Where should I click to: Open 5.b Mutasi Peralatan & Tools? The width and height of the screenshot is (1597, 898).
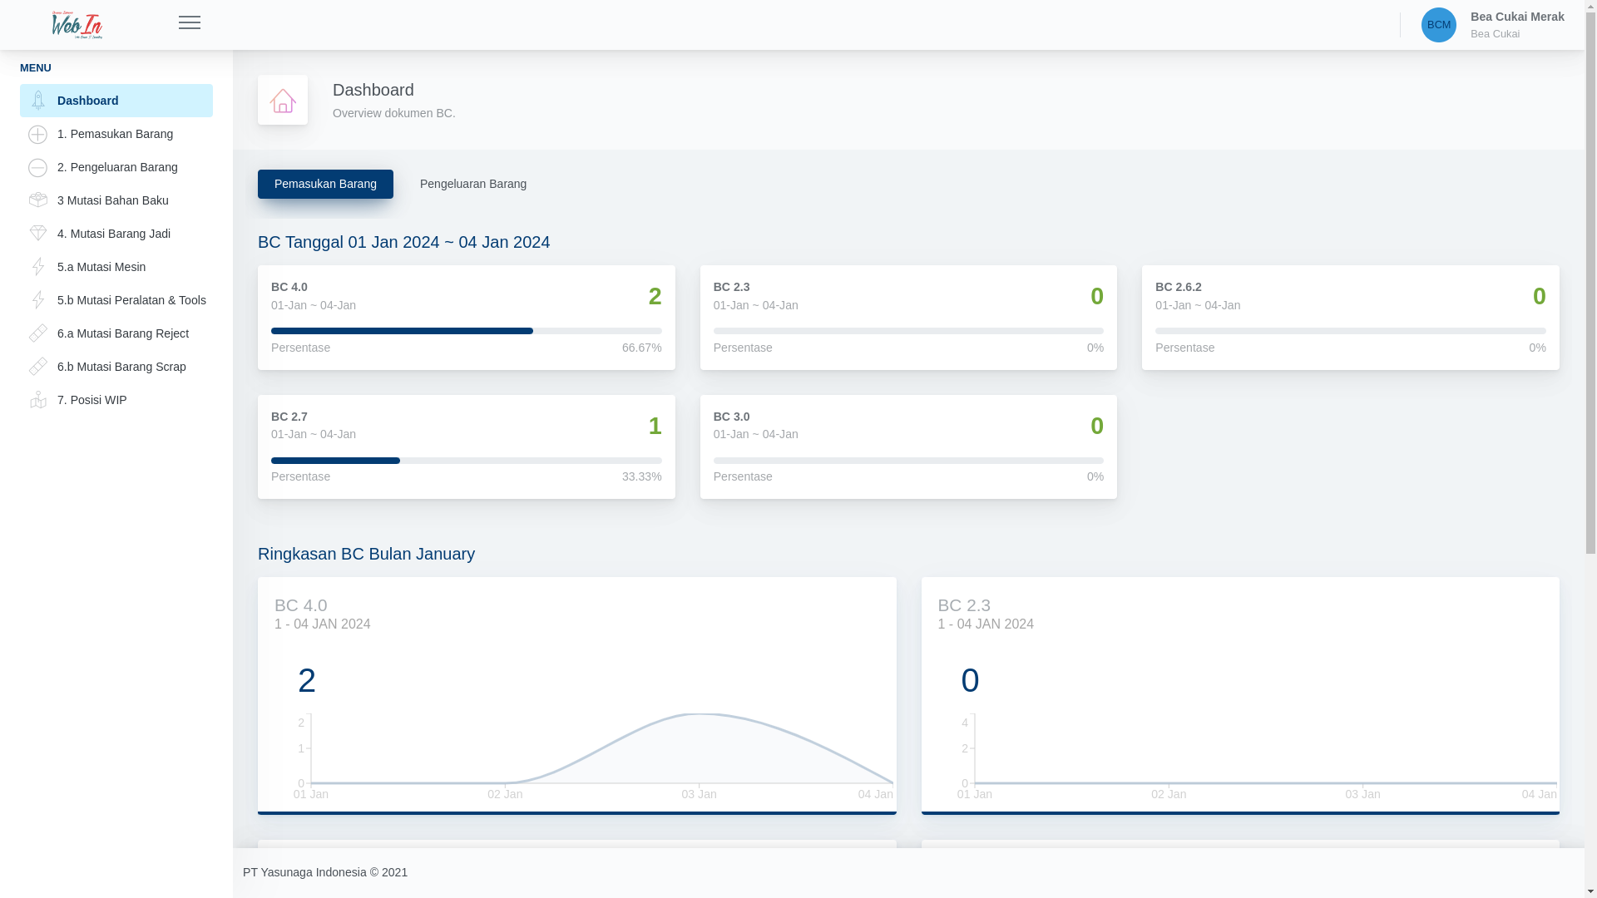[131, 300]
